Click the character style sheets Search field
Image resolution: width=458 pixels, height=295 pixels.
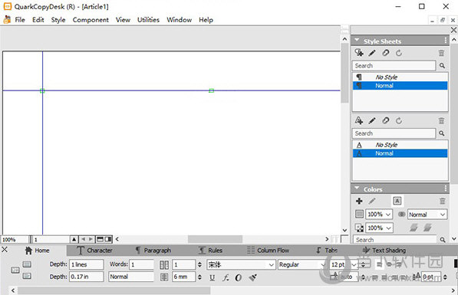click(394, 133)
